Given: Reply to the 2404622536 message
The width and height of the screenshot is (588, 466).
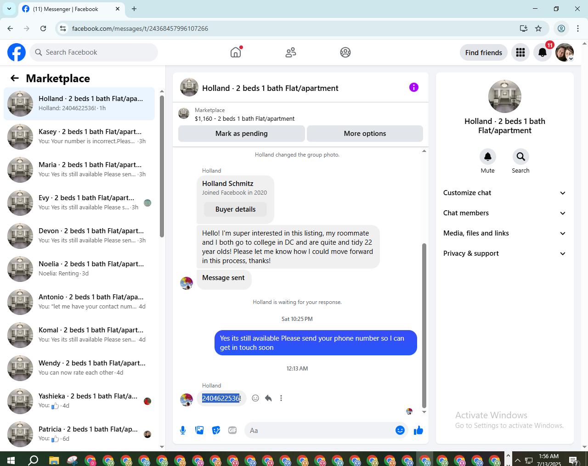Looking at the screenshot, I should coord(268,398).
